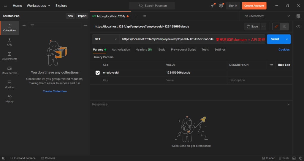Open tab options ellipsis next to tabs

145,16
